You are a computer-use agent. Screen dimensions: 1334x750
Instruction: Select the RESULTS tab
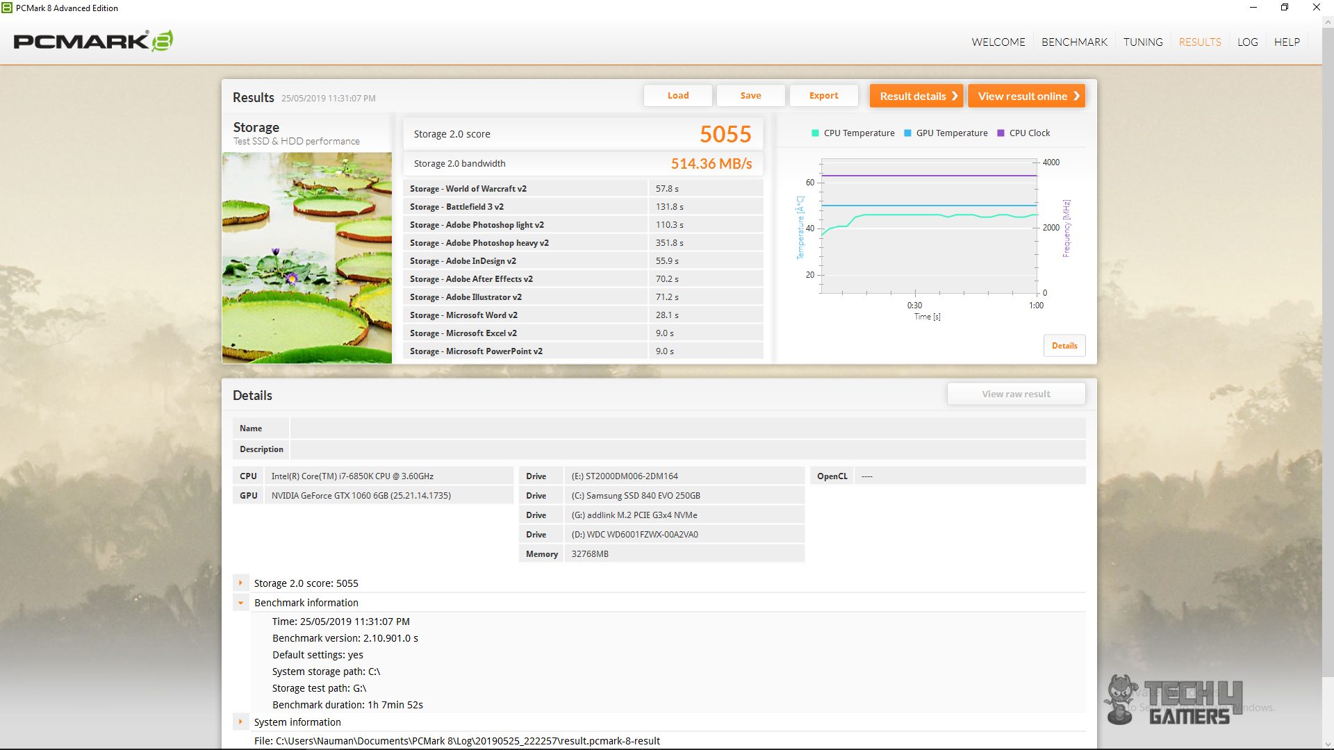pos(1200,42)
